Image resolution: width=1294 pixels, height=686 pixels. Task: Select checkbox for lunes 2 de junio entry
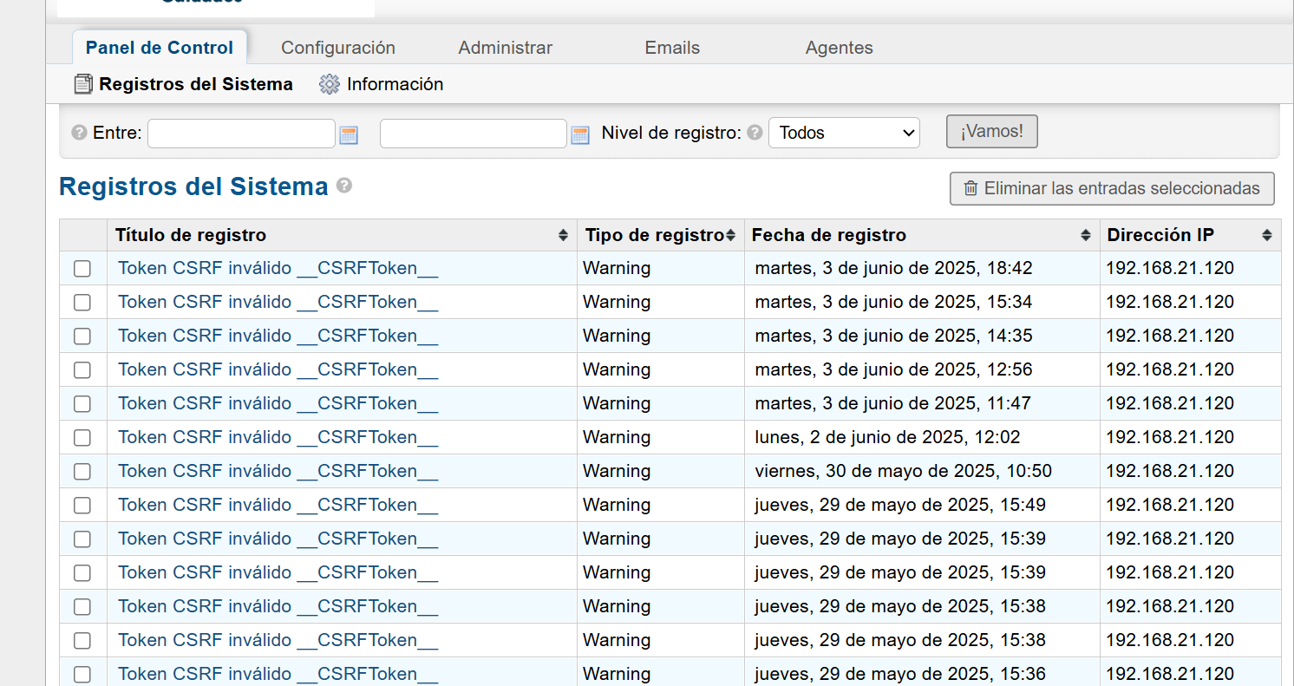pyautogui.click(x=82, y=438)
